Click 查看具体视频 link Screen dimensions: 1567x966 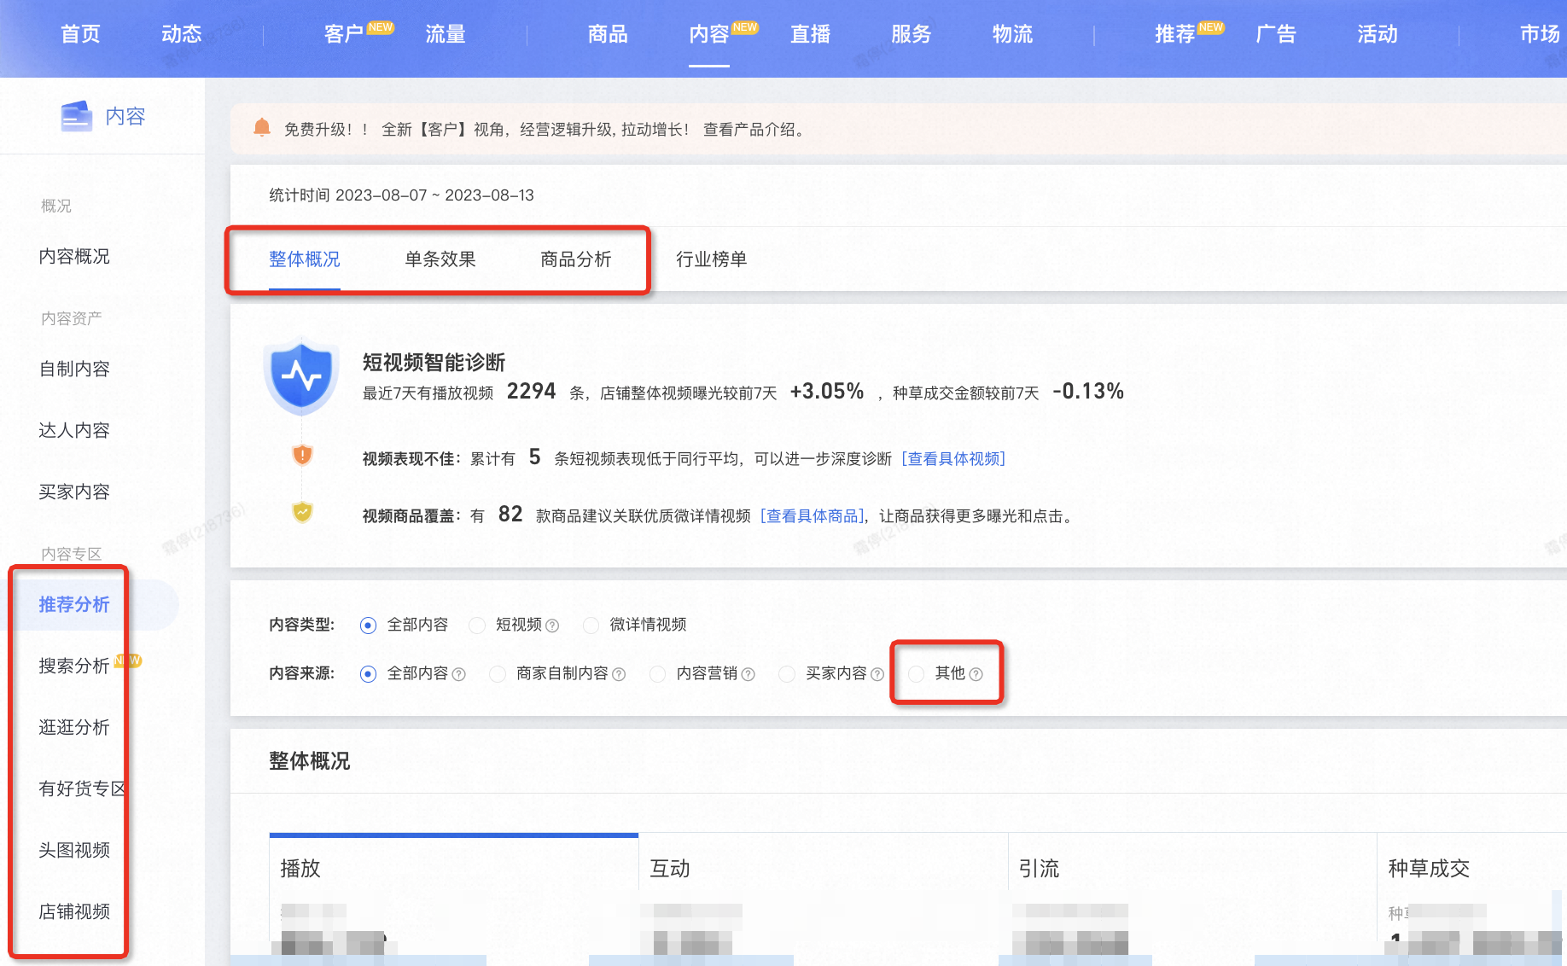[954, 459]
